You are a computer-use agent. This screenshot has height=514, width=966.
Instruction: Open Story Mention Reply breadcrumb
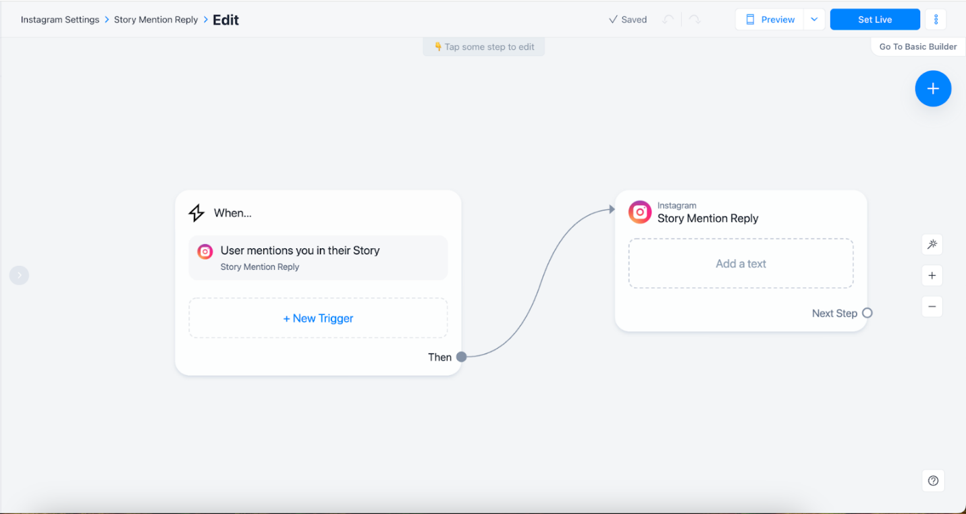[156, 20]
